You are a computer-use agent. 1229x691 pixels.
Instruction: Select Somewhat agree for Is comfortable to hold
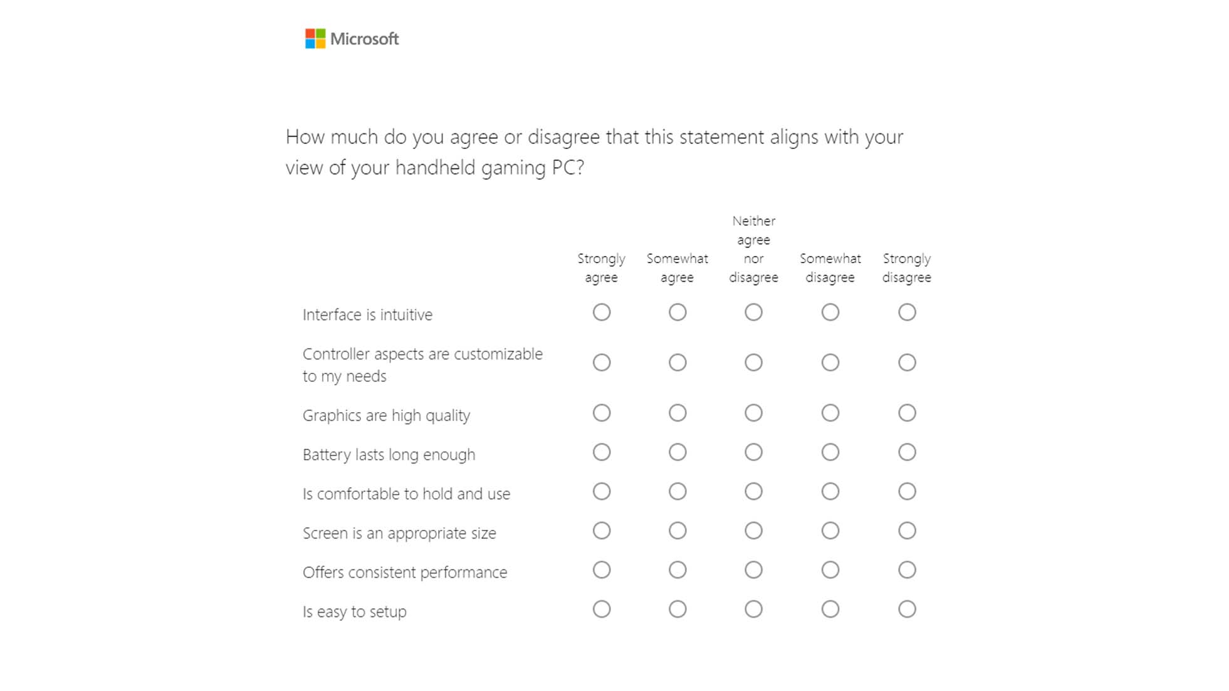click(x=677, y=491)
